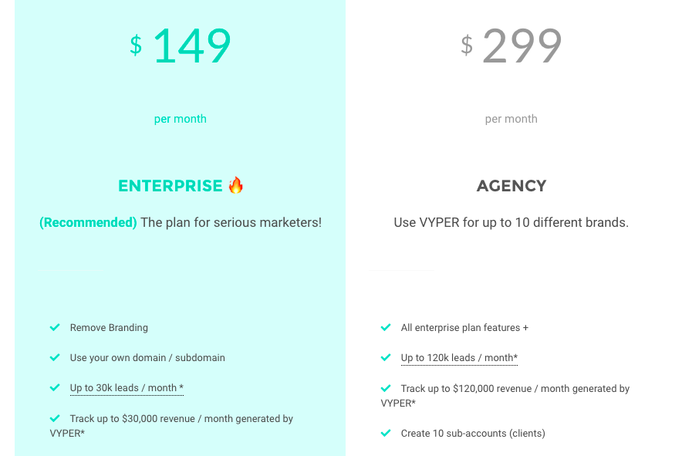Screen dimensions: 692x456
Task: Click the checkmark beside Track up to $120,000 revenue
Action: [386, 388]
